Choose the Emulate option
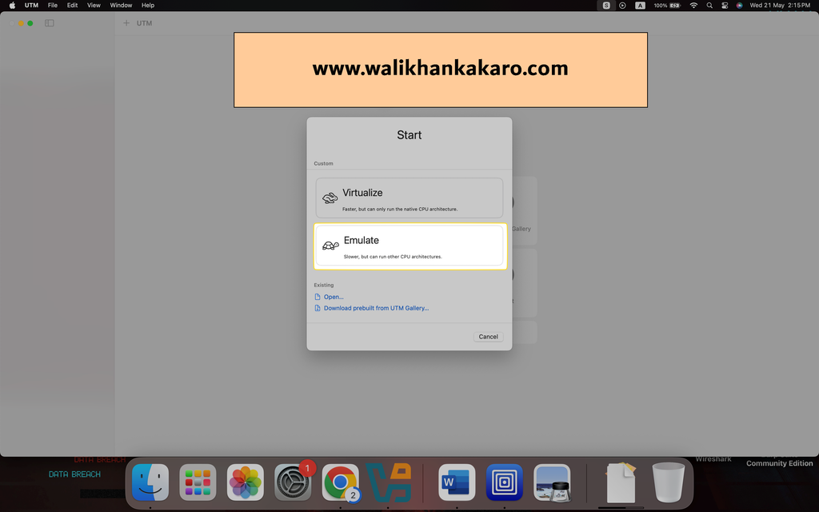Image resolution: width=819 pixels, height=512 pixels. pos(410,246)
